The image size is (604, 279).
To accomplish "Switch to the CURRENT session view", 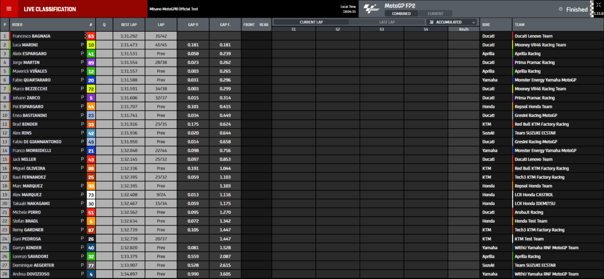I will (x=435, y=13).
